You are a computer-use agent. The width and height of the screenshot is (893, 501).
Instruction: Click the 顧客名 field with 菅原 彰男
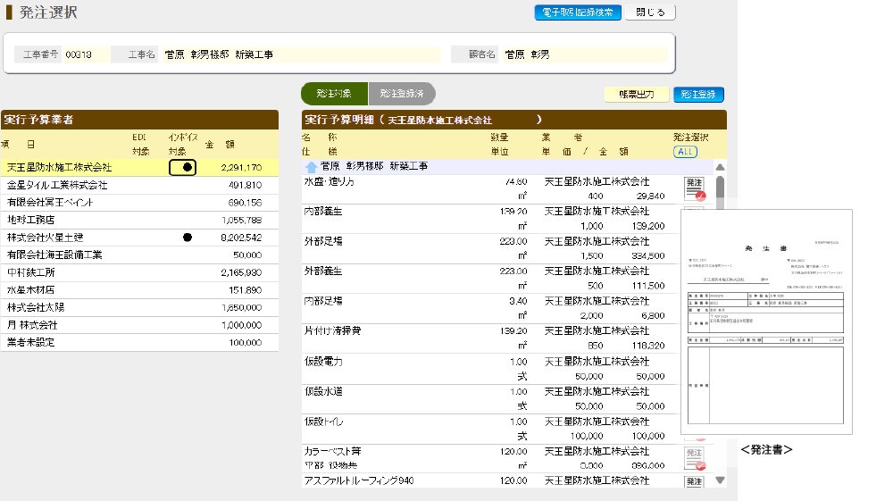(x=584, y=54)
